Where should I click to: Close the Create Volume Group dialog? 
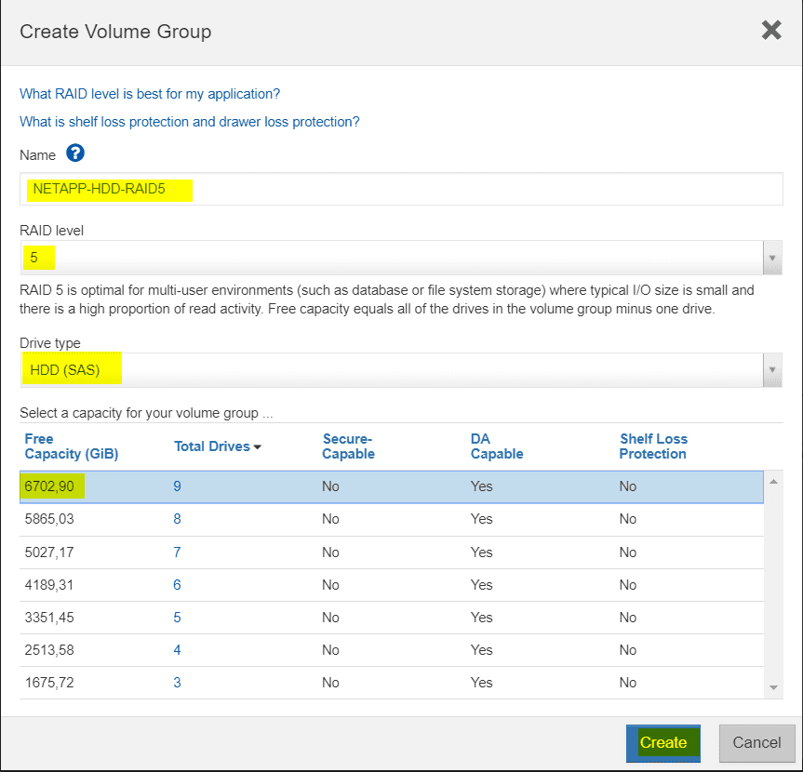(771, 30)
